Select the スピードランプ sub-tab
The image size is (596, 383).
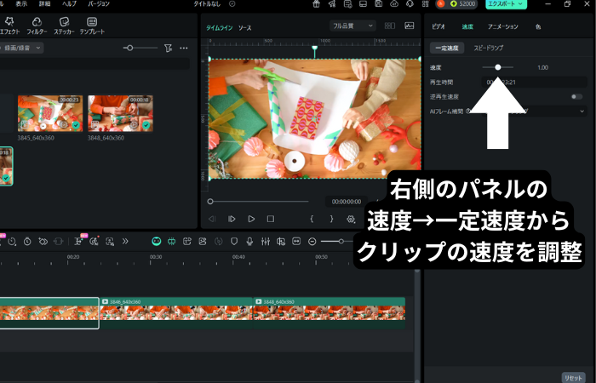489,48
